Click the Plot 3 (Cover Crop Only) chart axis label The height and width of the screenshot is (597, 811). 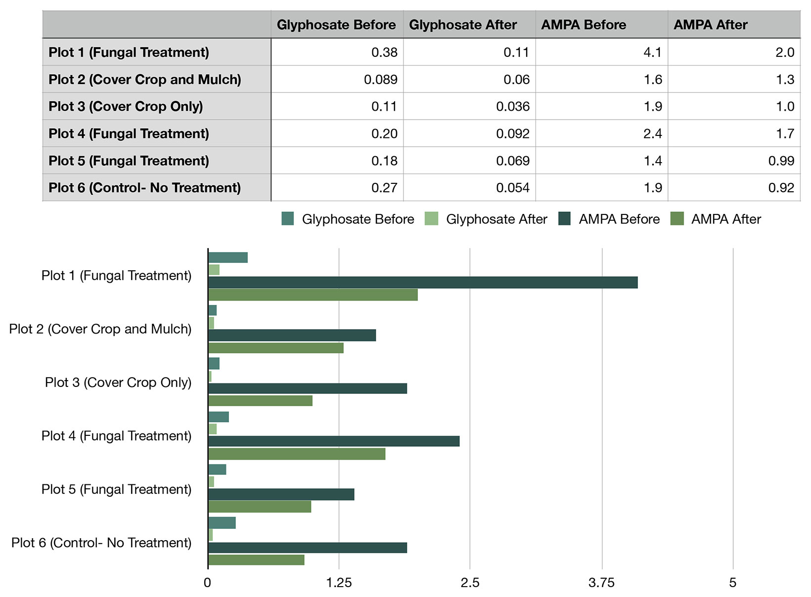click(x=118, y=383)
